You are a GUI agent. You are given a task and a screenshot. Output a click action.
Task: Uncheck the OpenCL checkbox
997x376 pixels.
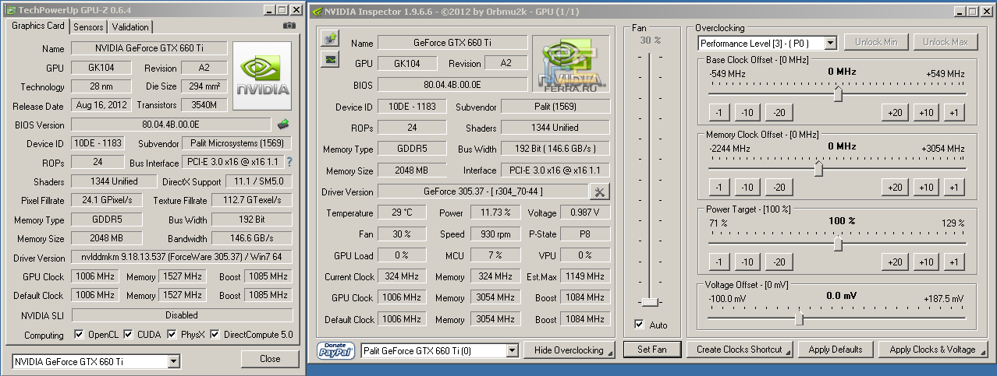click(79, 335)
